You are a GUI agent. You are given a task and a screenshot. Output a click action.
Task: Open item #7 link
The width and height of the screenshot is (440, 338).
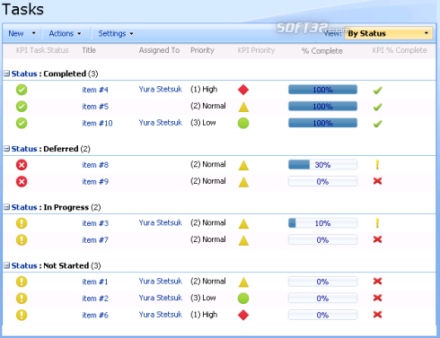[x=95, y=240]
